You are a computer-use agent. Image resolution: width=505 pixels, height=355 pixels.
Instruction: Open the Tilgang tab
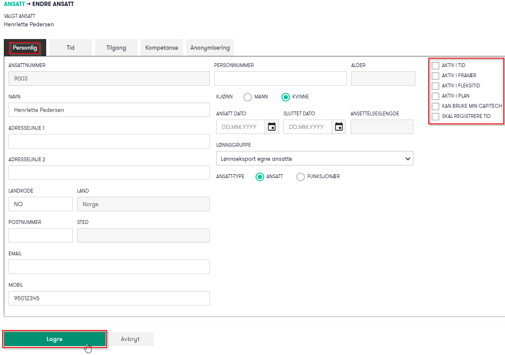[x=116, y=48]
